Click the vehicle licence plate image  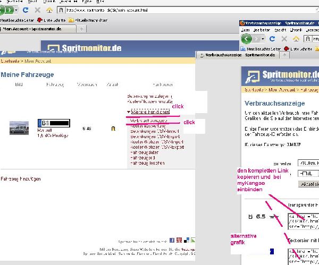click(x=54, y=123)
